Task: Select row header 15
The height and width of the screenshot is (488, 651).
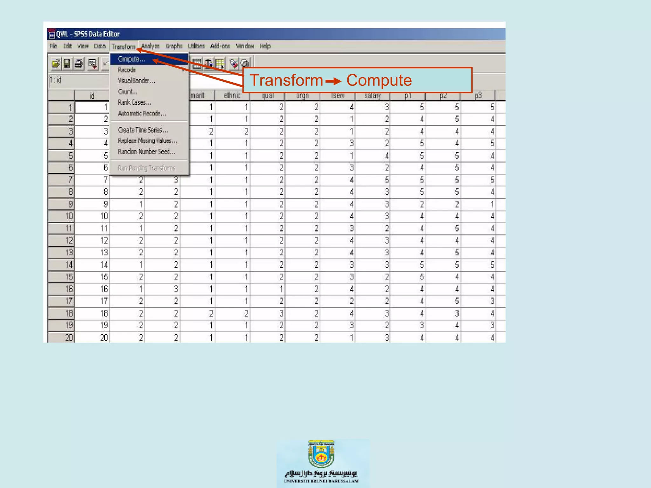Action: pyautogui.click(x=61, y=277)
